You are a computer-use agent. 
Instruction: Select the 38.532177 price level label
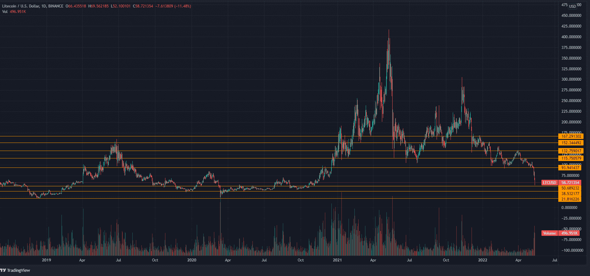coord(570,194)
